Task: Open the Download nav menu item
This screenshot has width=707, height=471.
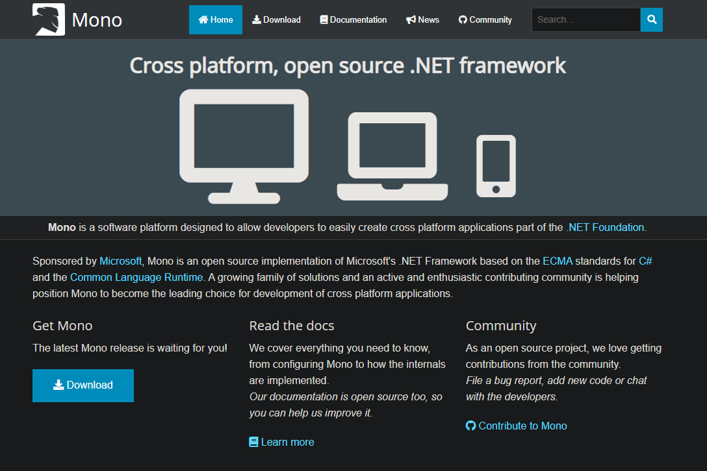Action: [x=276, y=20]
